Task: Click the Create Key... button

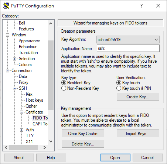Action: pyautogui.click(x=138, y=97)
